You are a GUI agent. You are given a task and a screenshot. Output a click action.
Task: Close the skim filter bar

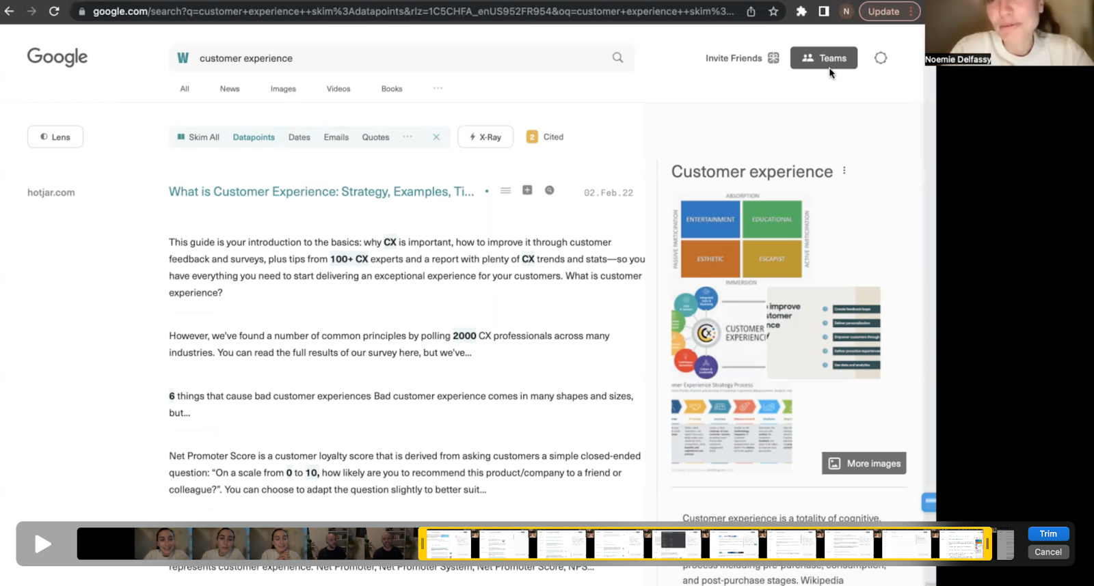point(436,137)
